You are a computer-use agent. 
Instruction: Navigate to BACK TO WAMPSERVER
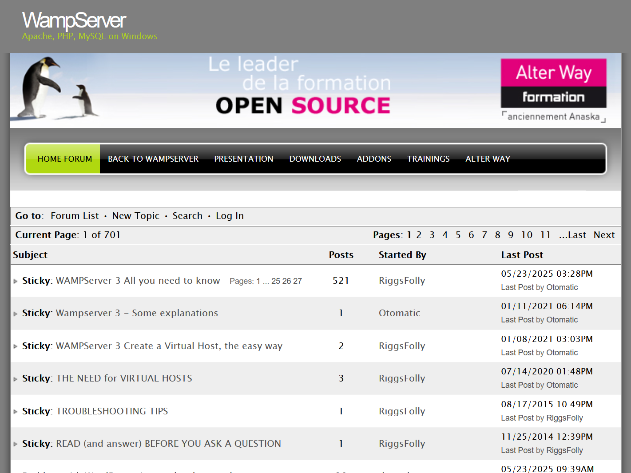(153, 159)
